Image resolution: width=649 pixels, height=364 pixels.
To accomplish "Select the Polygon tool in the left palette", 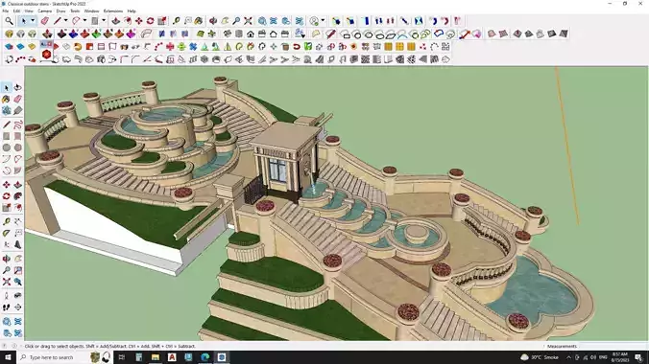I will [17, 148].
